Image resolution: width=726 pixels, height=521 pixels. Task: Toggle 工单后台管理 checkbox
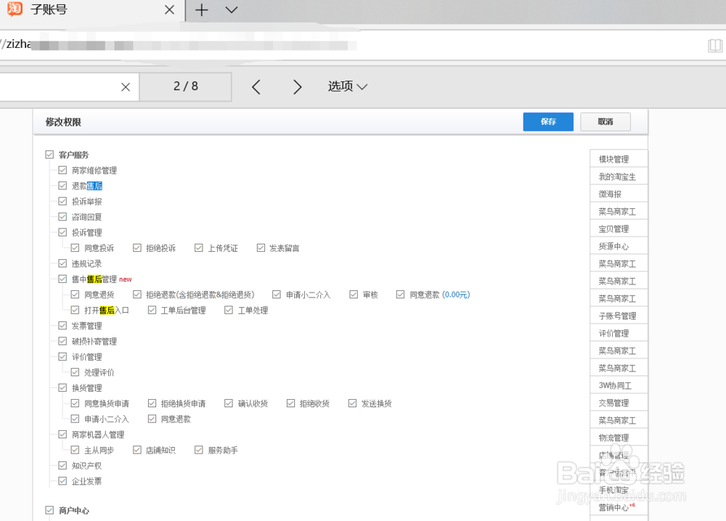coord(152,310)
